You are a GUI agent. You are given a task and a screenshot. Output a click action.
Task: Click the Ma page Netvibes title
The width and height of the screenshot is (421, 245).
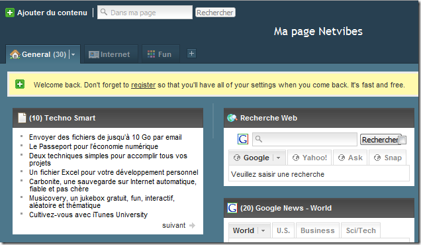coord(318,31)
